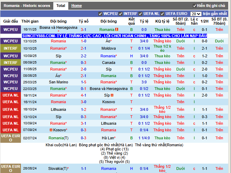Click the SUNCITY888.COM banner ad link
This screenshot has width=231, height=173.
click(x=115, y=36)
